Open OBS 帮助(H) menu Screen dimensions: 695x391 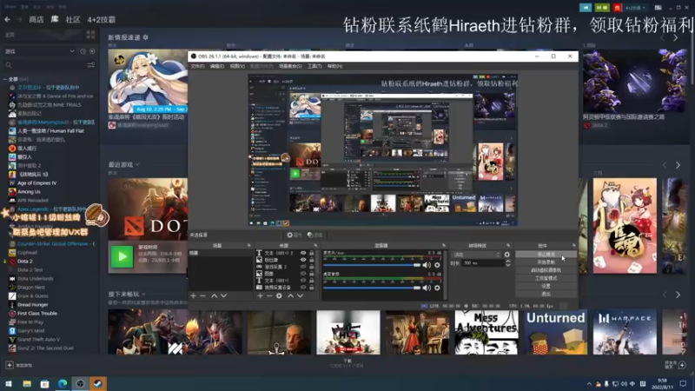point(334,66)
